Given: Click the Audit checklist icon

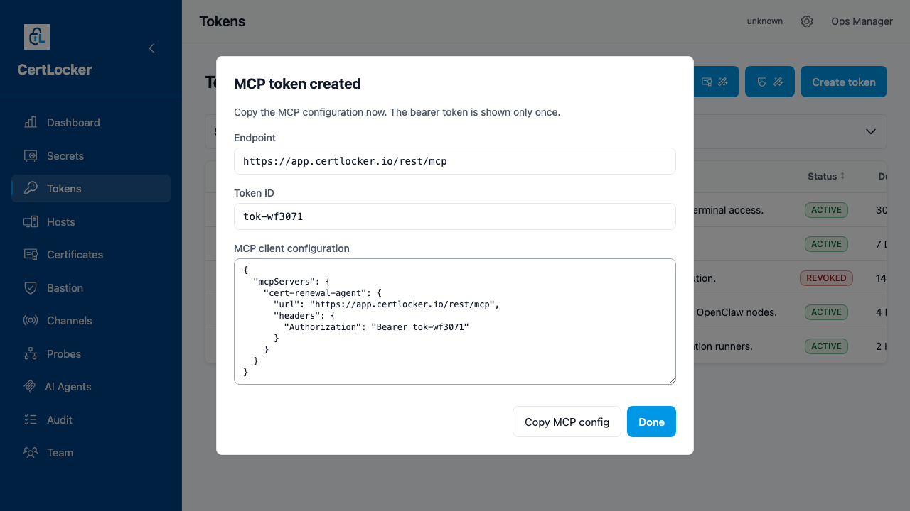Looking at the screenshot, I should click(31, 419).
